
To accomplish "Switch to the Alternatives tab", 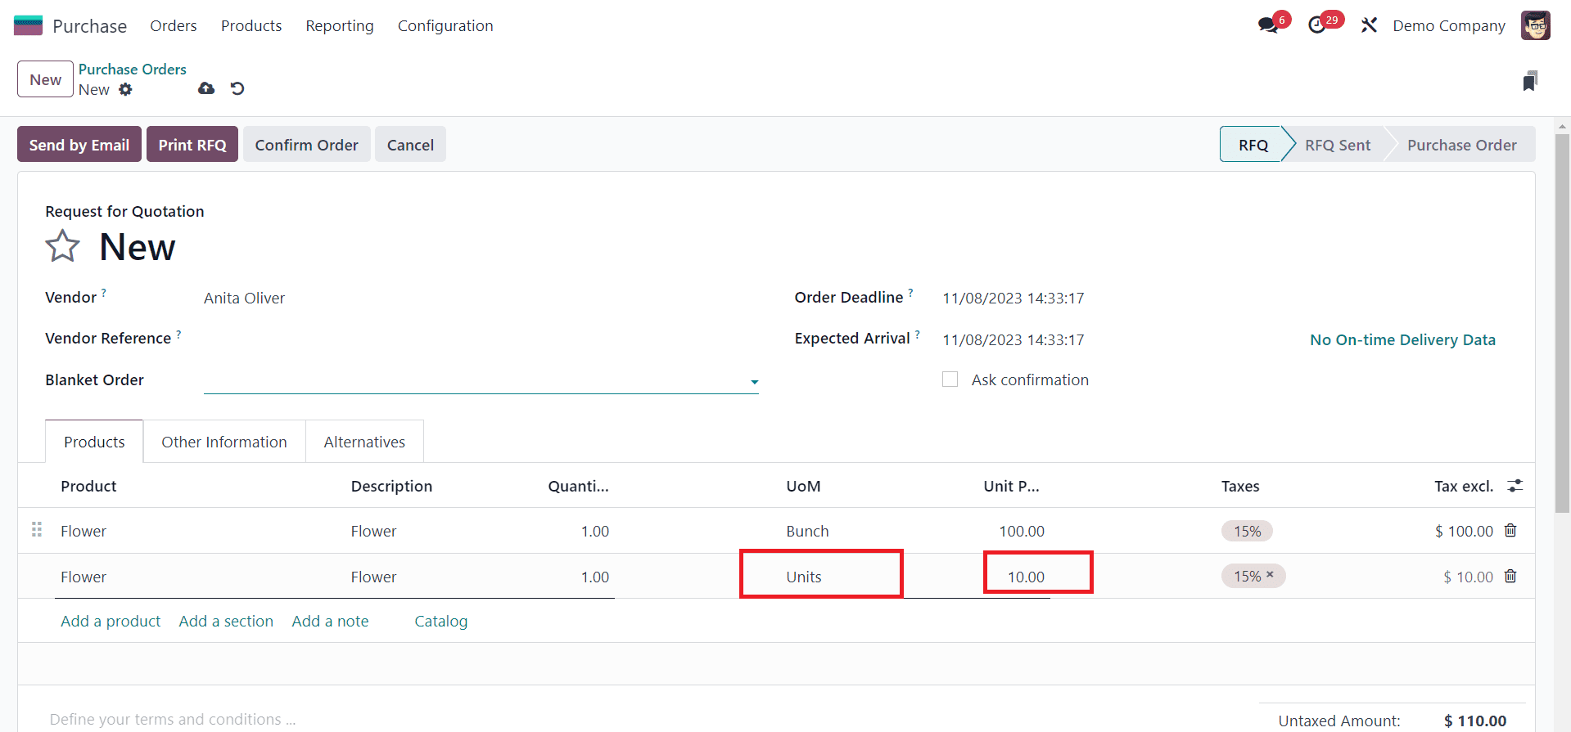I will 364,442.
